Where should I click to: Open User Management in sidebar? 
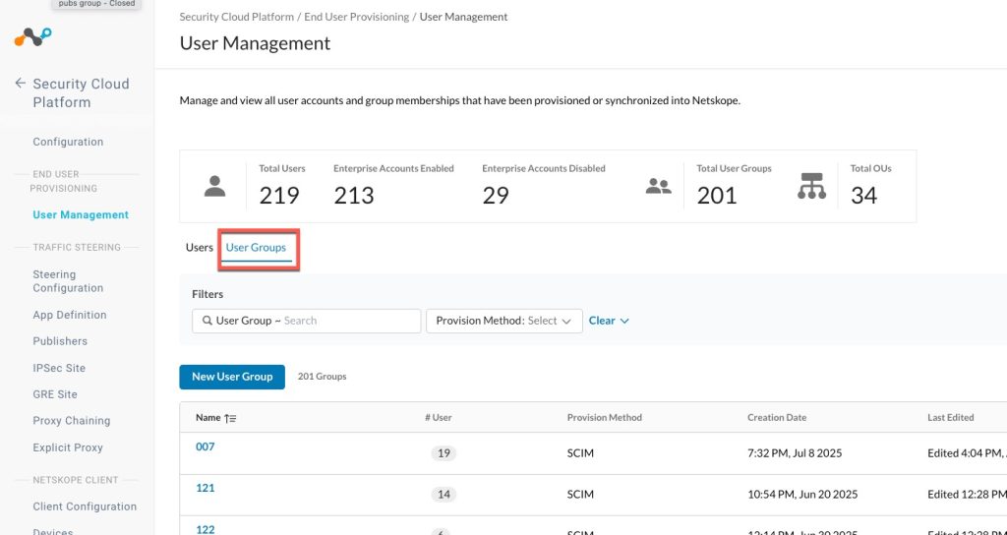(81, 215)
